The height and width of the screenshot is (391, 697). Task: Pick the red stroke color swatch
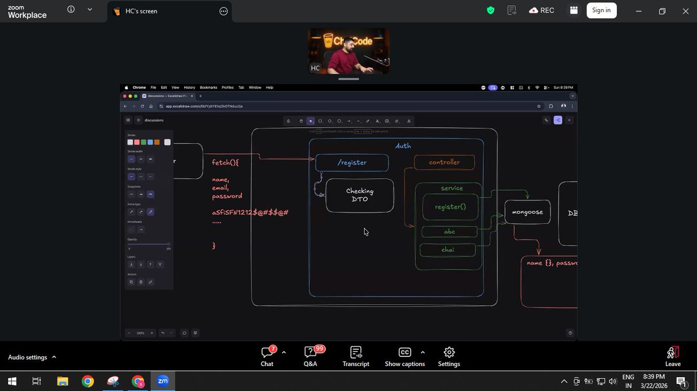coord(137,142)
